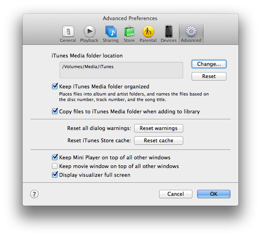Open help with the question mark button
The image size is (261, 237).
coord(34,194)
